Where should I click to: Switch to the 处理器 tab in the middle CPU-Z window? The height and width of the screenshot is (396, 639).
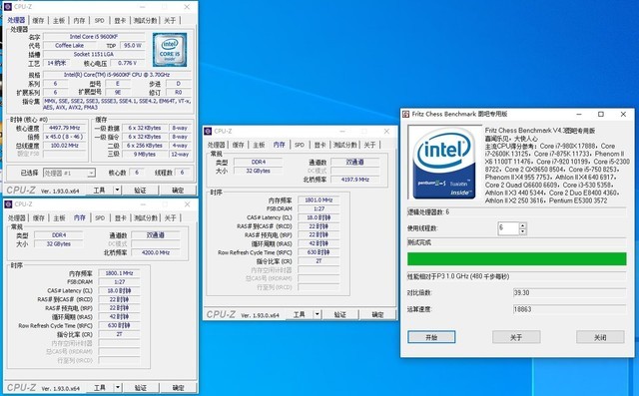coord(217,145)
